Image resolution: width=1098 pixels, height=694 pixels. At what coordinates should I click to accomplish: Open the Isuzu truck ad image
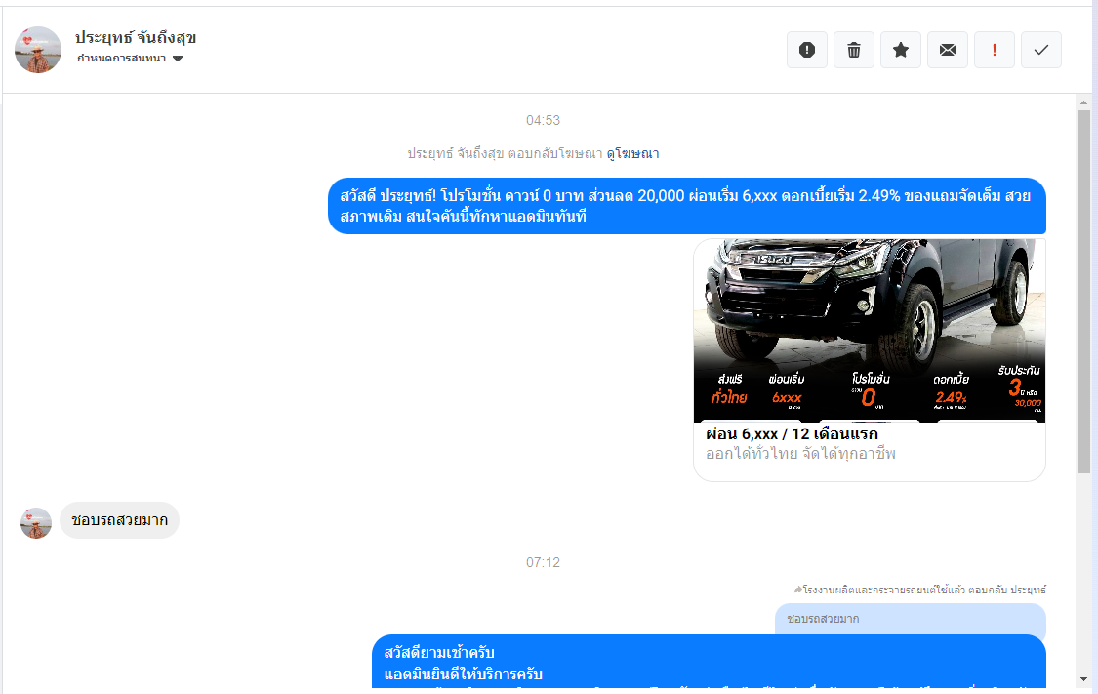pyautogui.click(x=870, y=331)
